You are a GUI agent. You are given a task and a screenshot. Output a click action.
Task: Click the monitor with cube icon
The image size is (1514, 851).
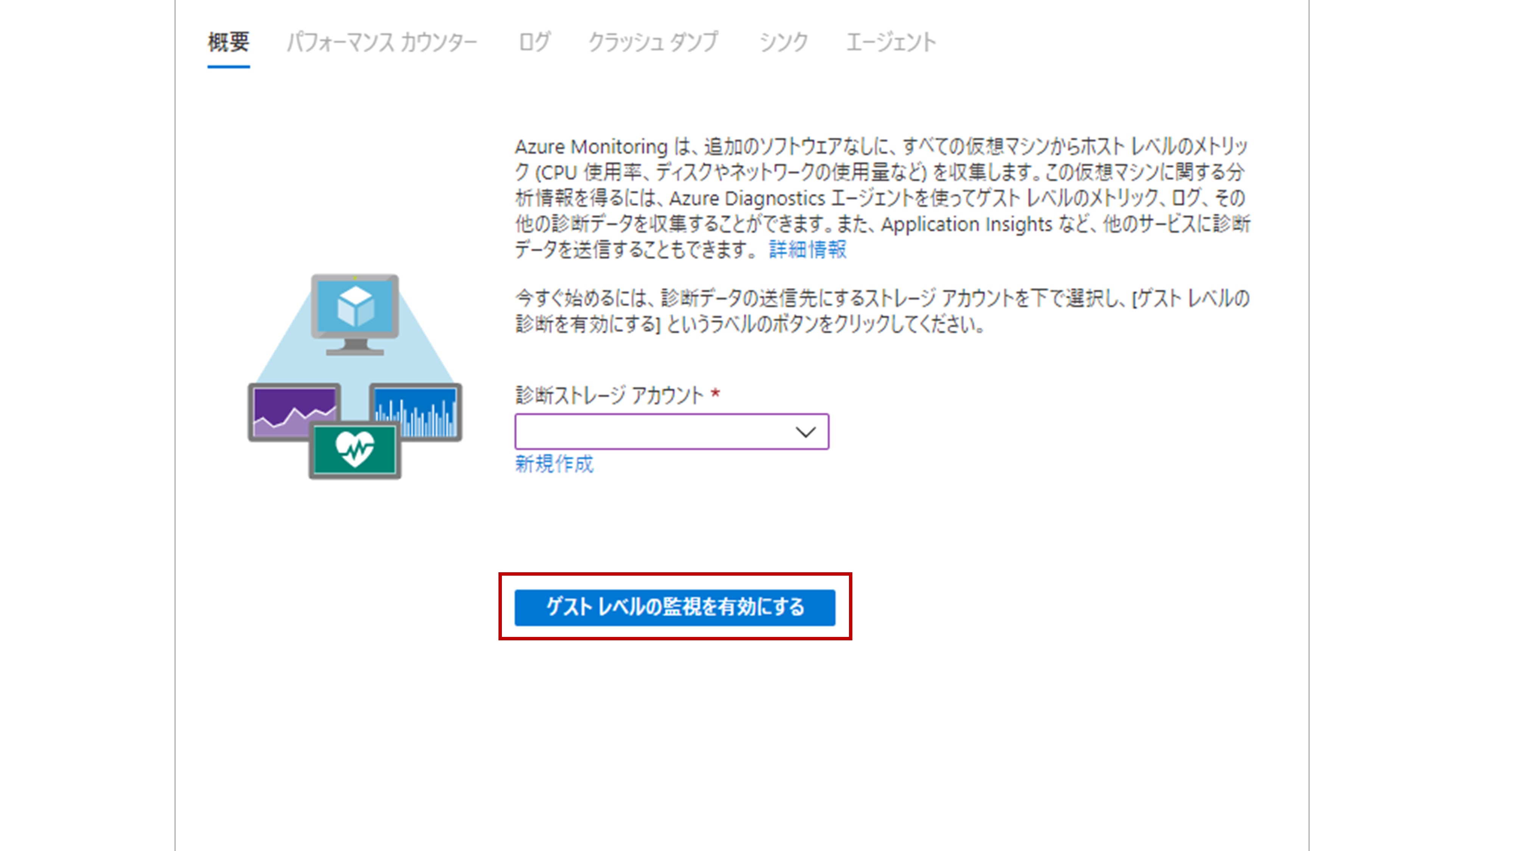(355, 308)
